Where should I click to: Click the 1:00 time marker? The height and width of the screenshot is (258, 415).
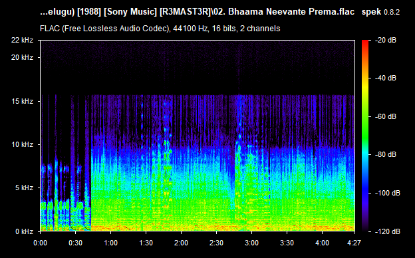(x=110, y=243)
